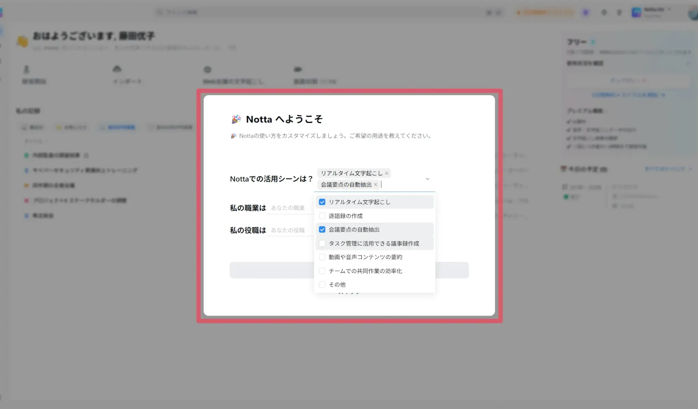Check チームでの共同作業の効率化 option
Screen dimensions: 698x409
click(x=322, y=271)
